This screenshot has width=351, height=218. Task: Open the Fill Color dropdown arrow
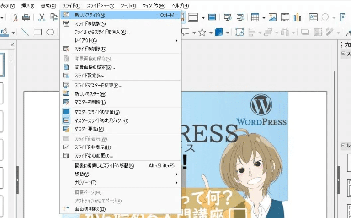tap(13, 33)
